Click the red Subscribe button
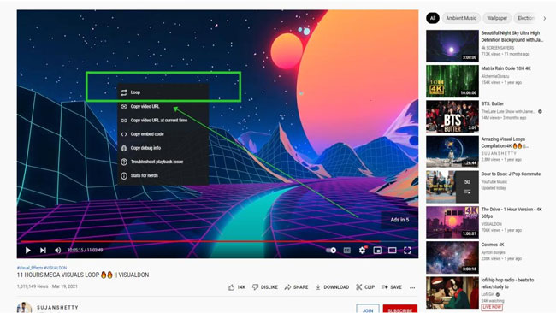The width and height of the screenshot is (556, 313). click(400, 310)
